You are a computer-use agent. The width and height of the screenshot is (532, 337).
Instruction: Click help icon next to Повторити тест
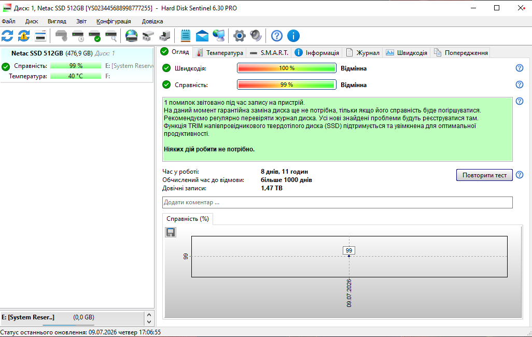coord(520,175)
